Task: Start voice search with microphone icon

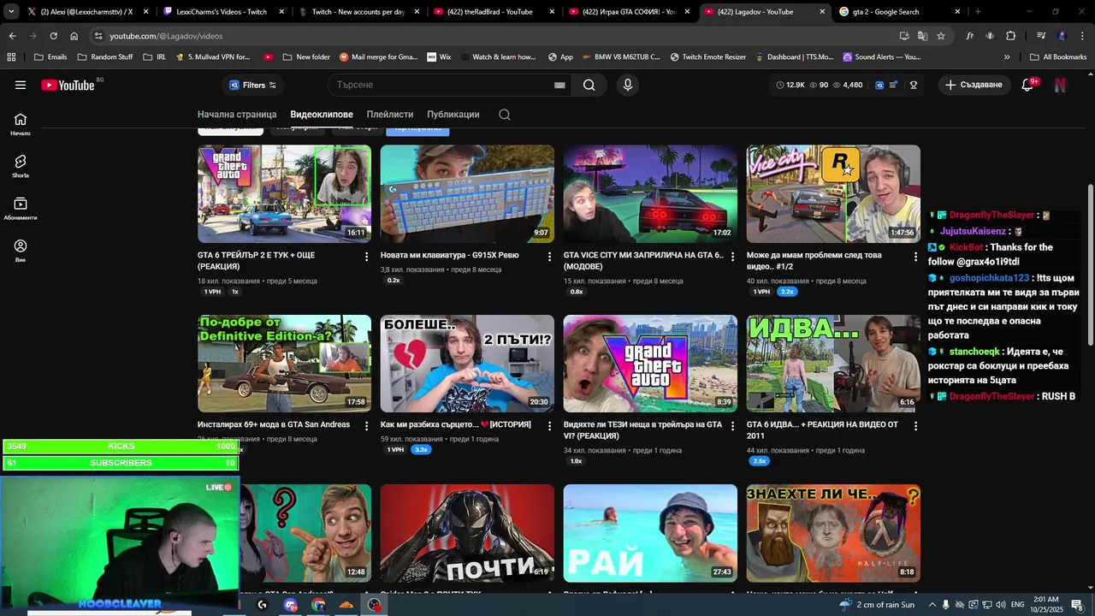Action: (628, 85)
